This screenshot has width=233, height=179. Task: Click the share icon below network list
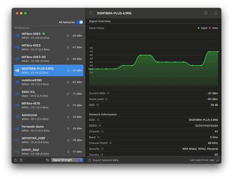click(16, 160)
